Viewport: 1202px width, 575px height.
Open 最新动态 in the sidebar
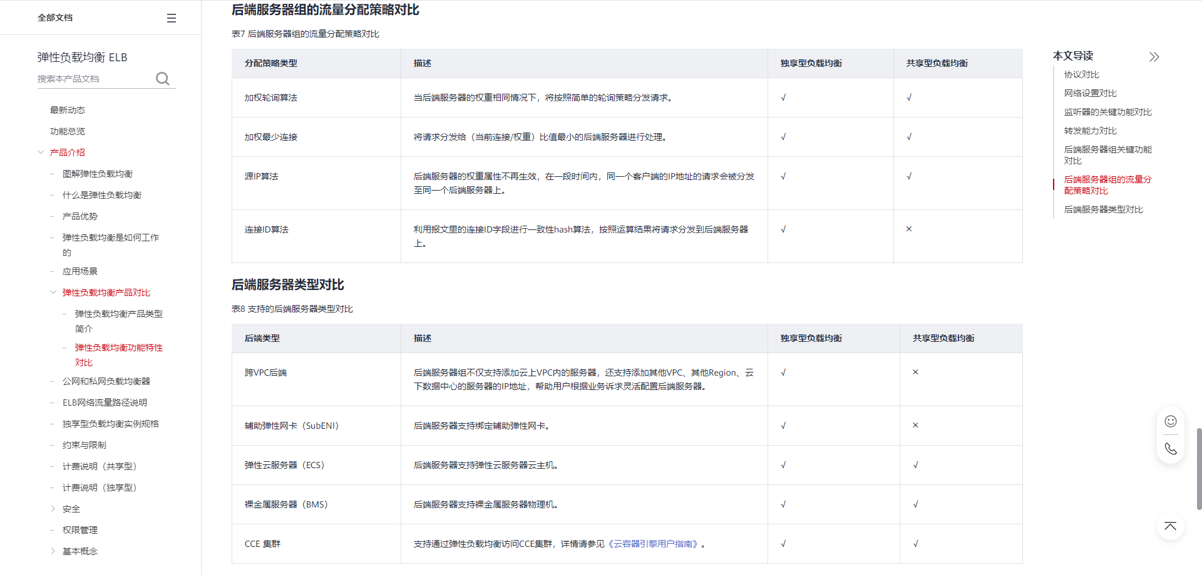coord(68,110)
